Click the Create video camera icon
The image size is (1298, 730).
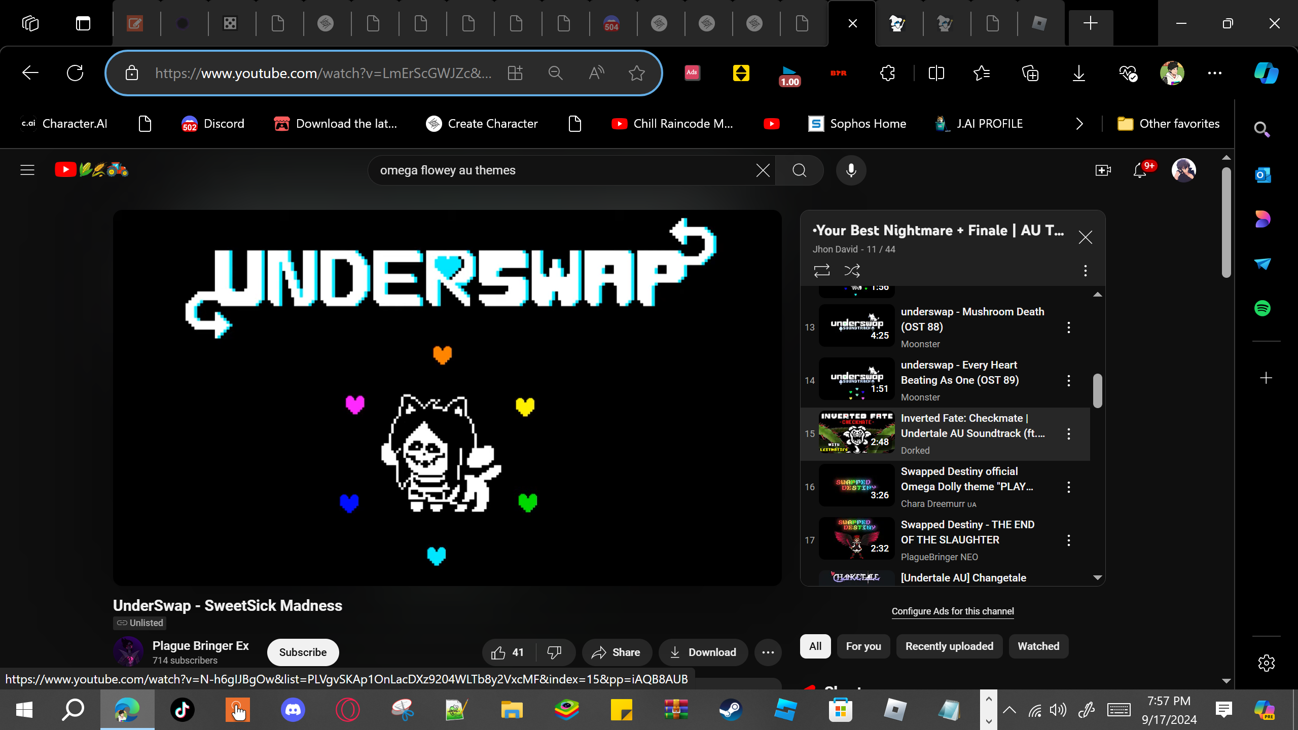(1103, 170)
